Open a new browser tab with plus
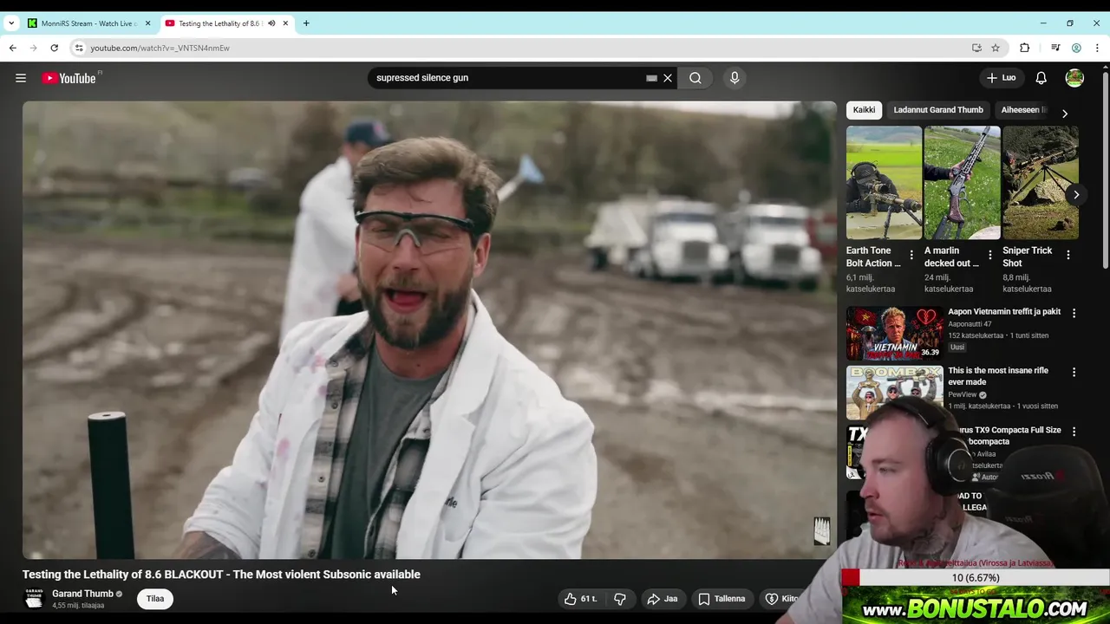 click(306, 23)
